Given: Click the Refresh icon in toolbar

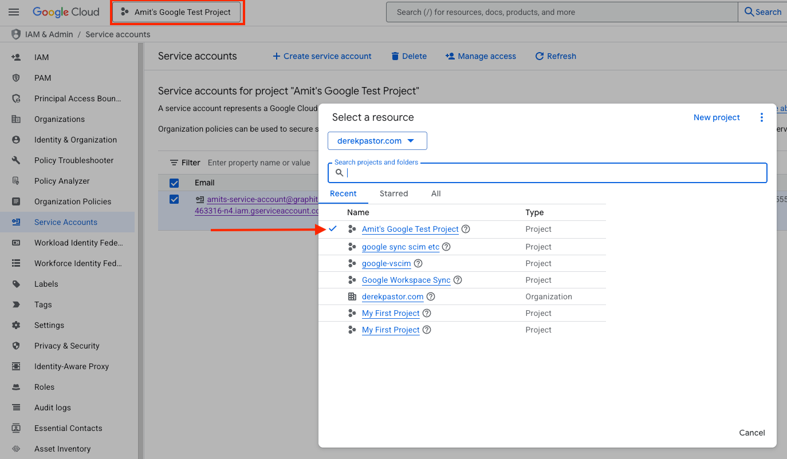Looking at the screenshot, I should [539, 56].
